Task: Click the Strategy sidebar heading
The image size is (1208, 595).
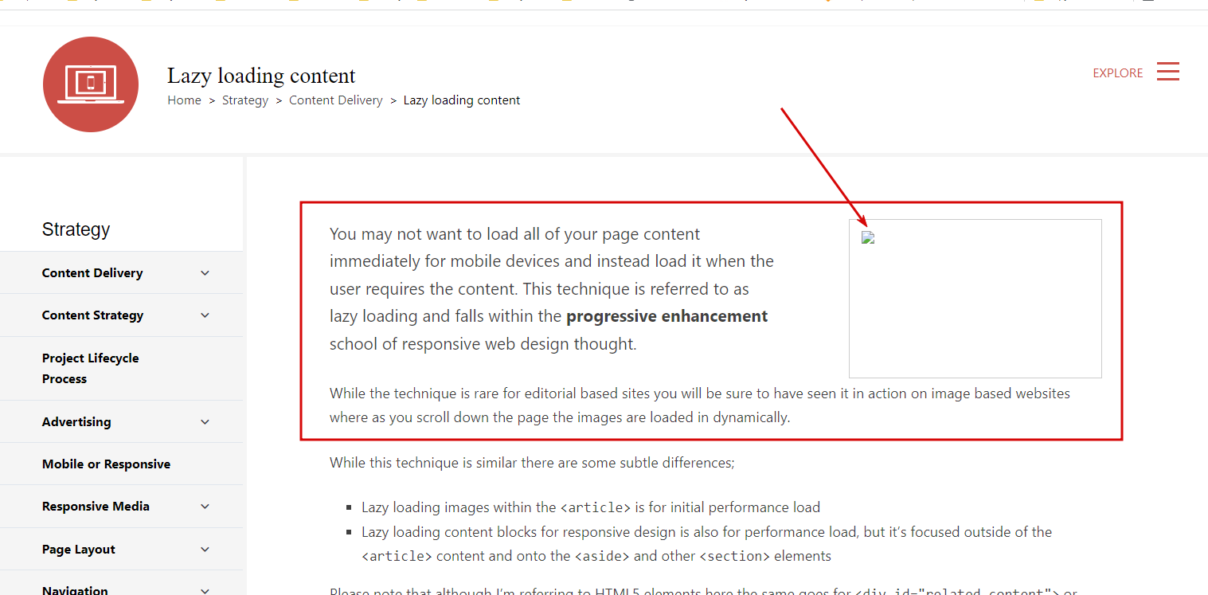Action: 76,229
